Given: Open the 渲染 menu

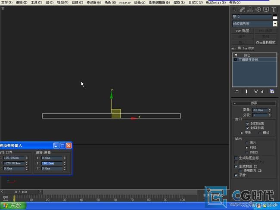Looking at the screenshot, I should click(179, 3).
